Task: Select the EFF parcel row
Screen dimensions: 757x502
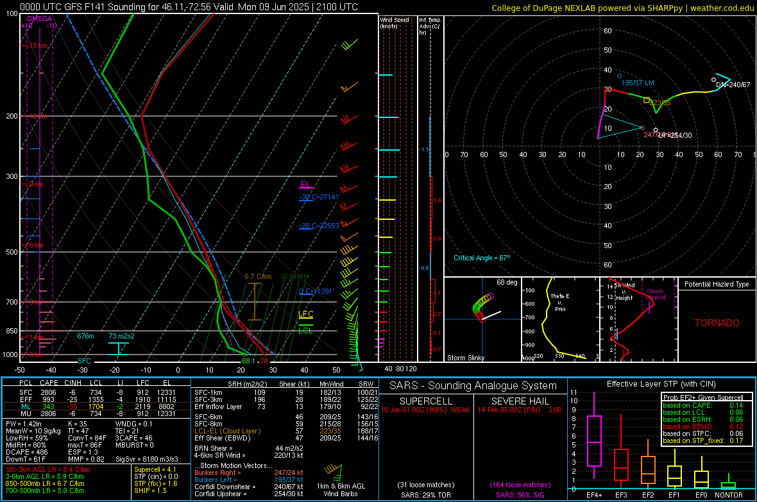Action: pos(97,399)
